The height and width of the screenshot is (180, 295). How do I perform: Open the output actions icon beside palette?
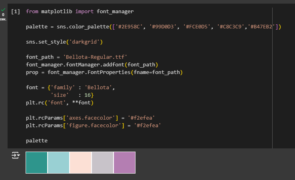[x=16, y=156]
